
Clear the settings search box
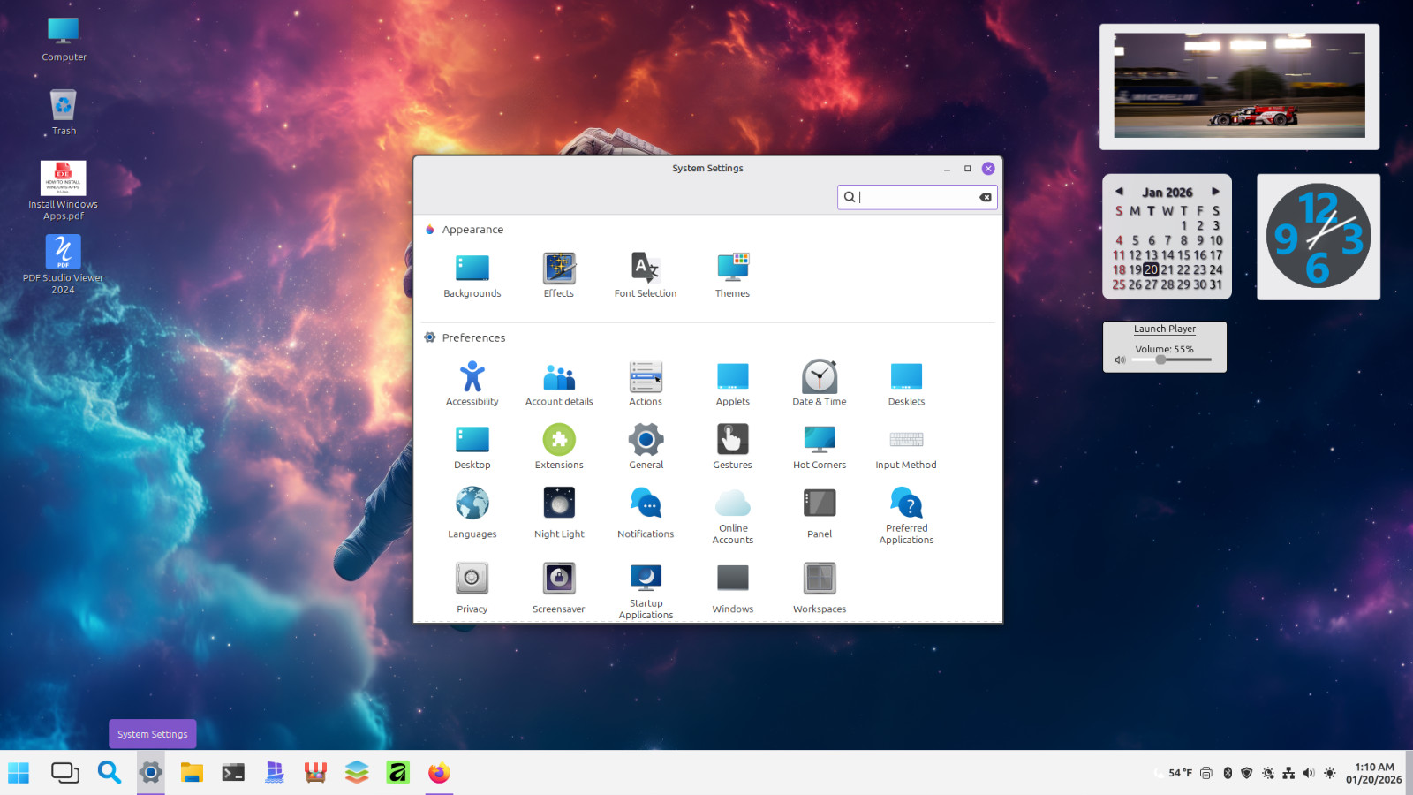pyautogui.click(x=986, y=197)
